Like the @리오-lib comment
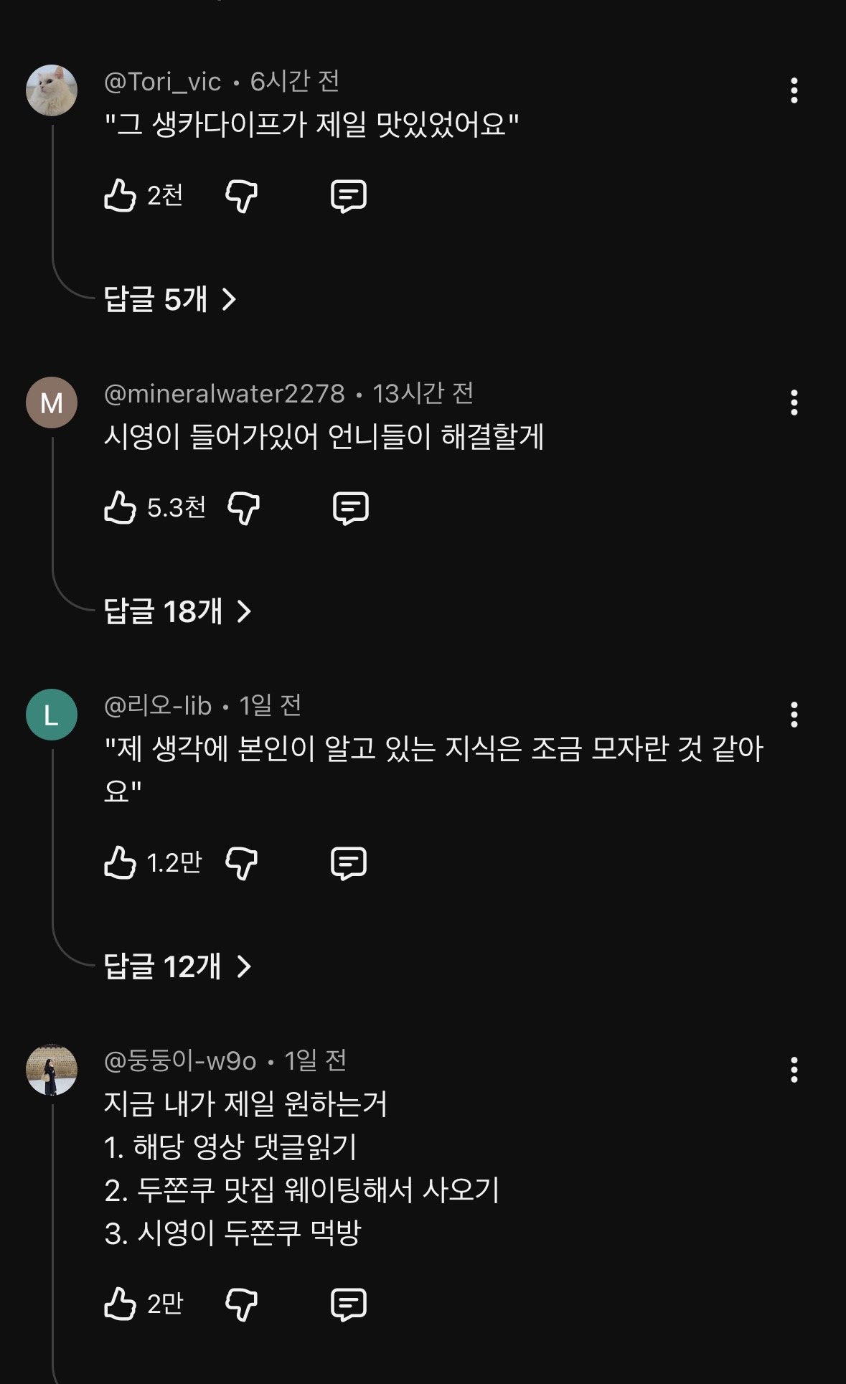The image size is (846, 1384). [120, 862]
